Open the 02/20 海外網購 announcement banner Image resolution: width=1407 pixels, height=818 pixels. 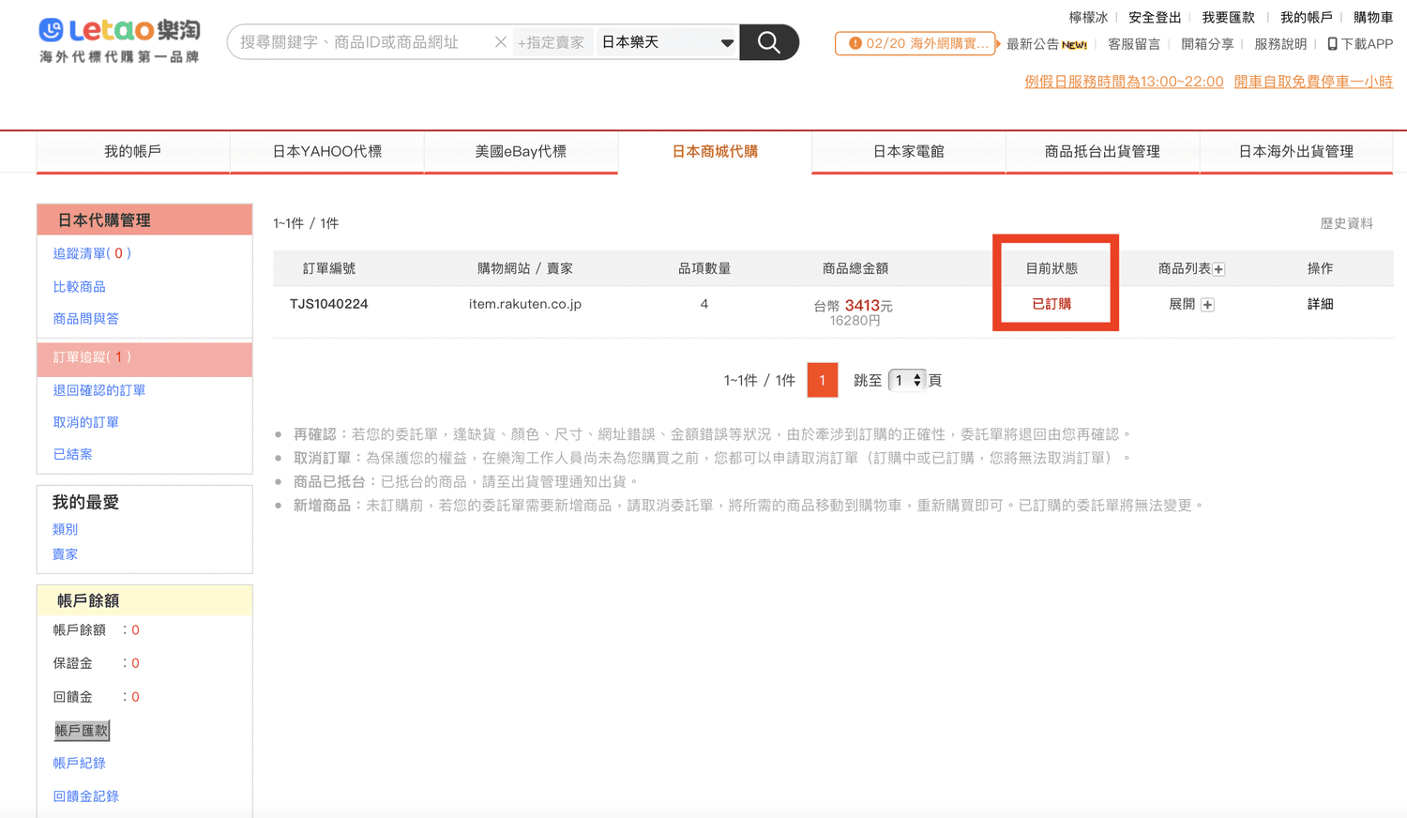point(916,44)
